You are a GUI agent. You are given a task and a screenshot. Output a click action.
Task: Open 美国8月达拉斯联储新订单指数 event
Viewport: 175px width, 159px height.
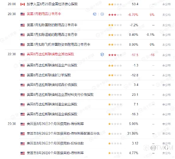click(49, 75)
